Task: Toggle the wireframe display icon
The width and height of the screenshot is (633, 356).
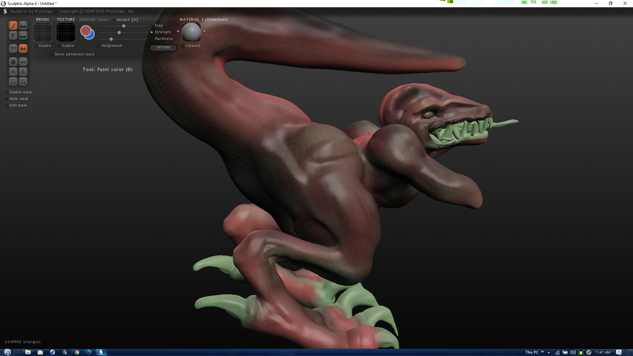Action: point(13,48)
